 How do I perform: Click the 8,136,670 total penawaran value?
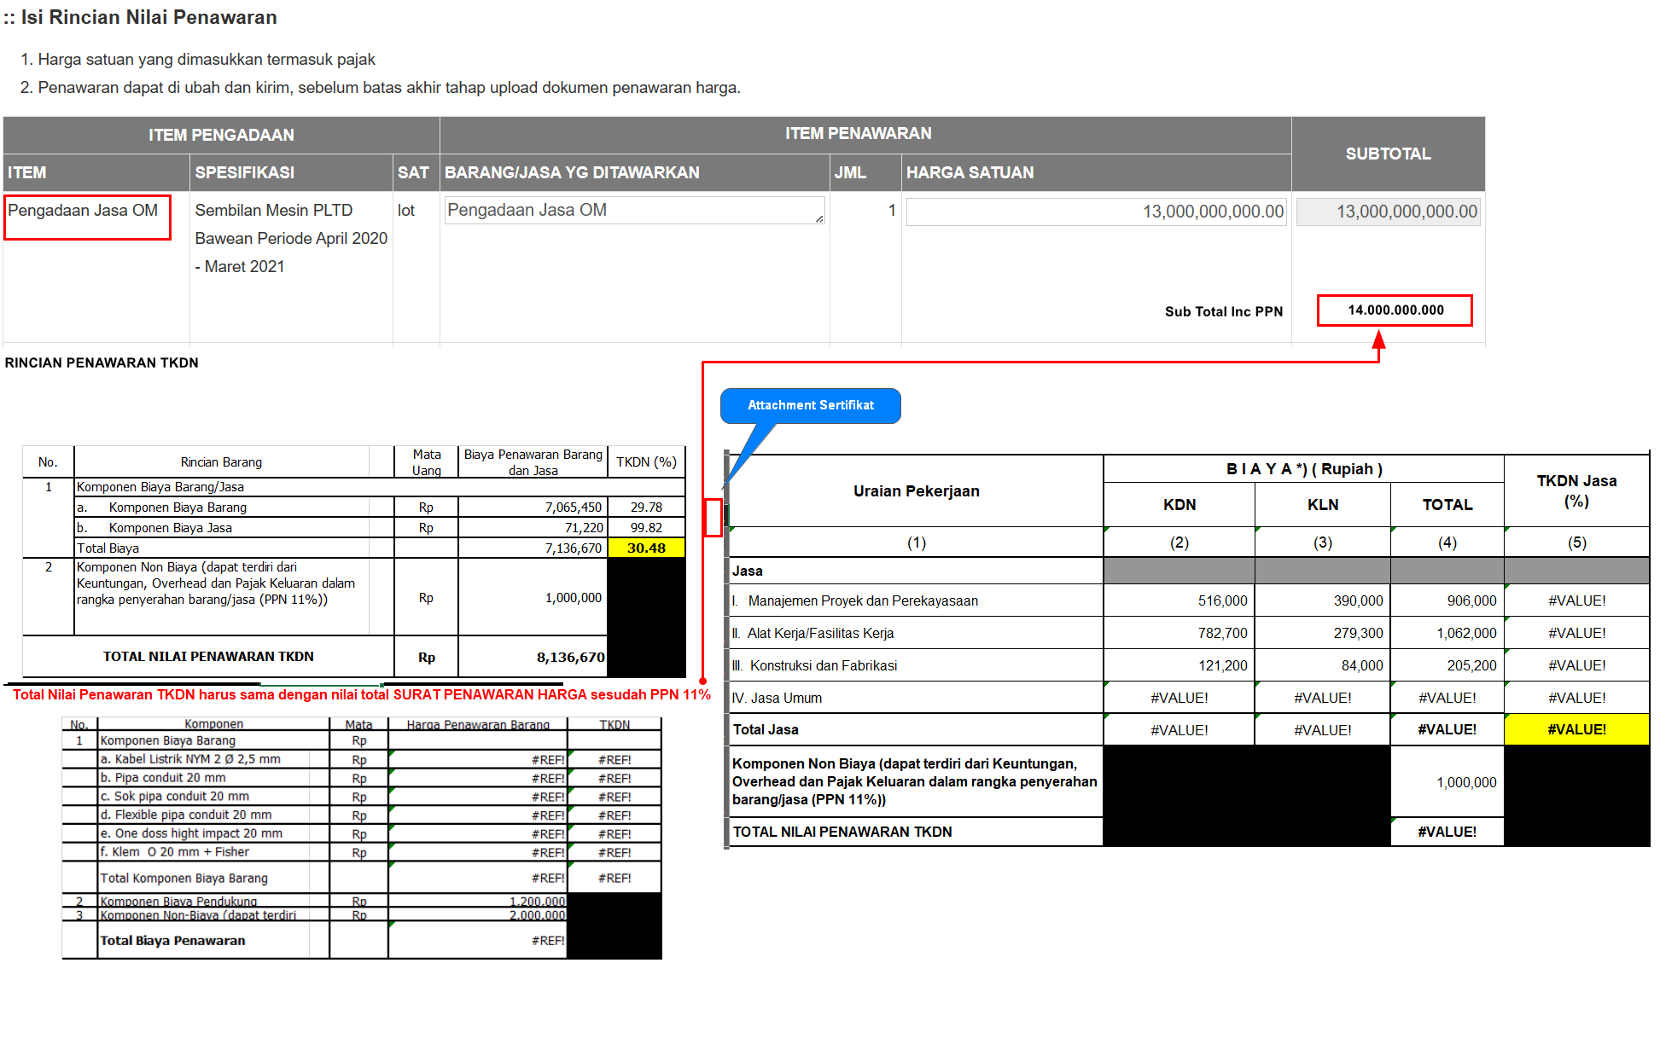(x=569, y=658)
